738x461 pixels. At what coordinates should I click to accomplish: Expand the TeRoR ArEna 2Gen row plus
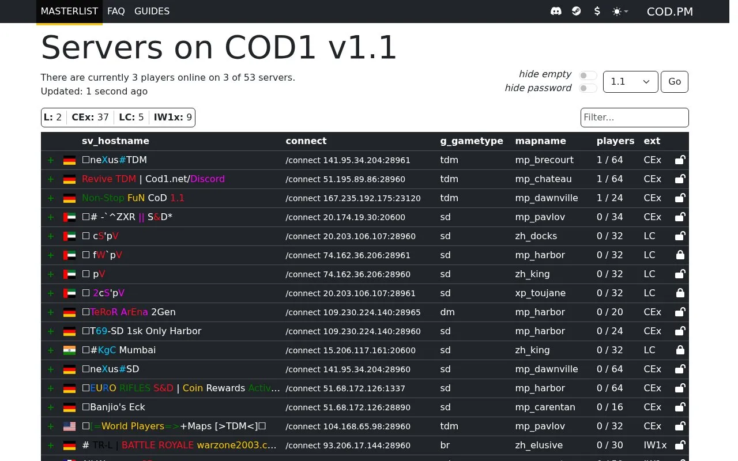[51, 312]
